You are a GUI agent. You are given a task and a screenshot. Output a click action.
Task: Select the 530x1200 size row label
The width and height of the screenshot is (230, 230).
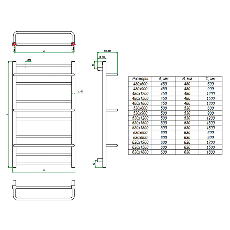tap(140, 118)
